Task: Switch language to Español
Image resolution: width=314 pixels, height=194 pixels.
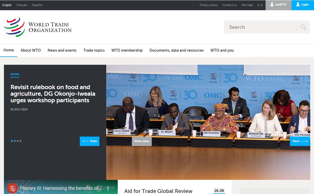Action: (x=37, y=5)
